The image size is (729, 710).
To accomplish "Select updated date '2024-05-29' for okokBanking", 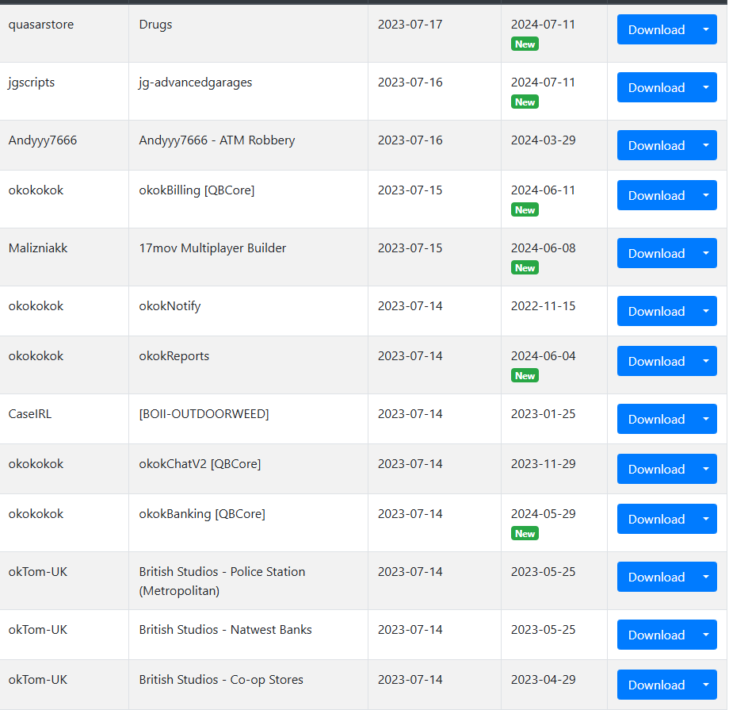I will 543,514.
